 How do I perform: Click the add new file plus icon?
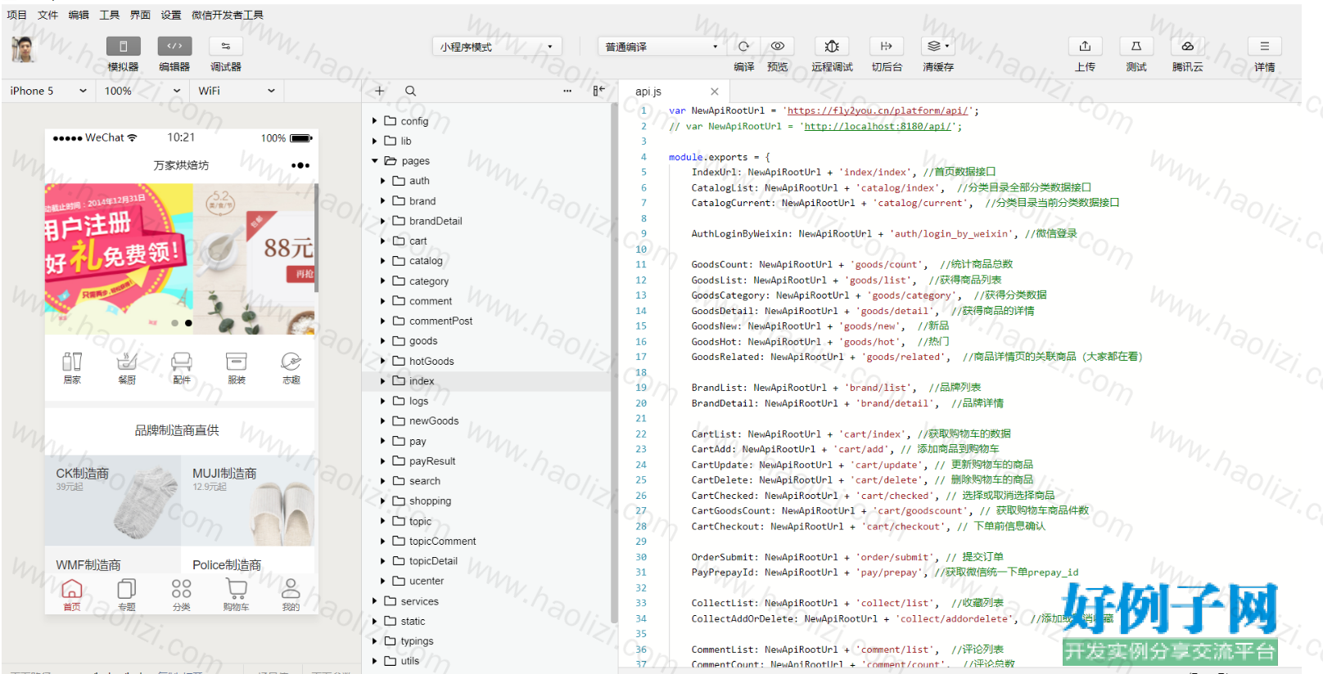(x=380, y=91)
